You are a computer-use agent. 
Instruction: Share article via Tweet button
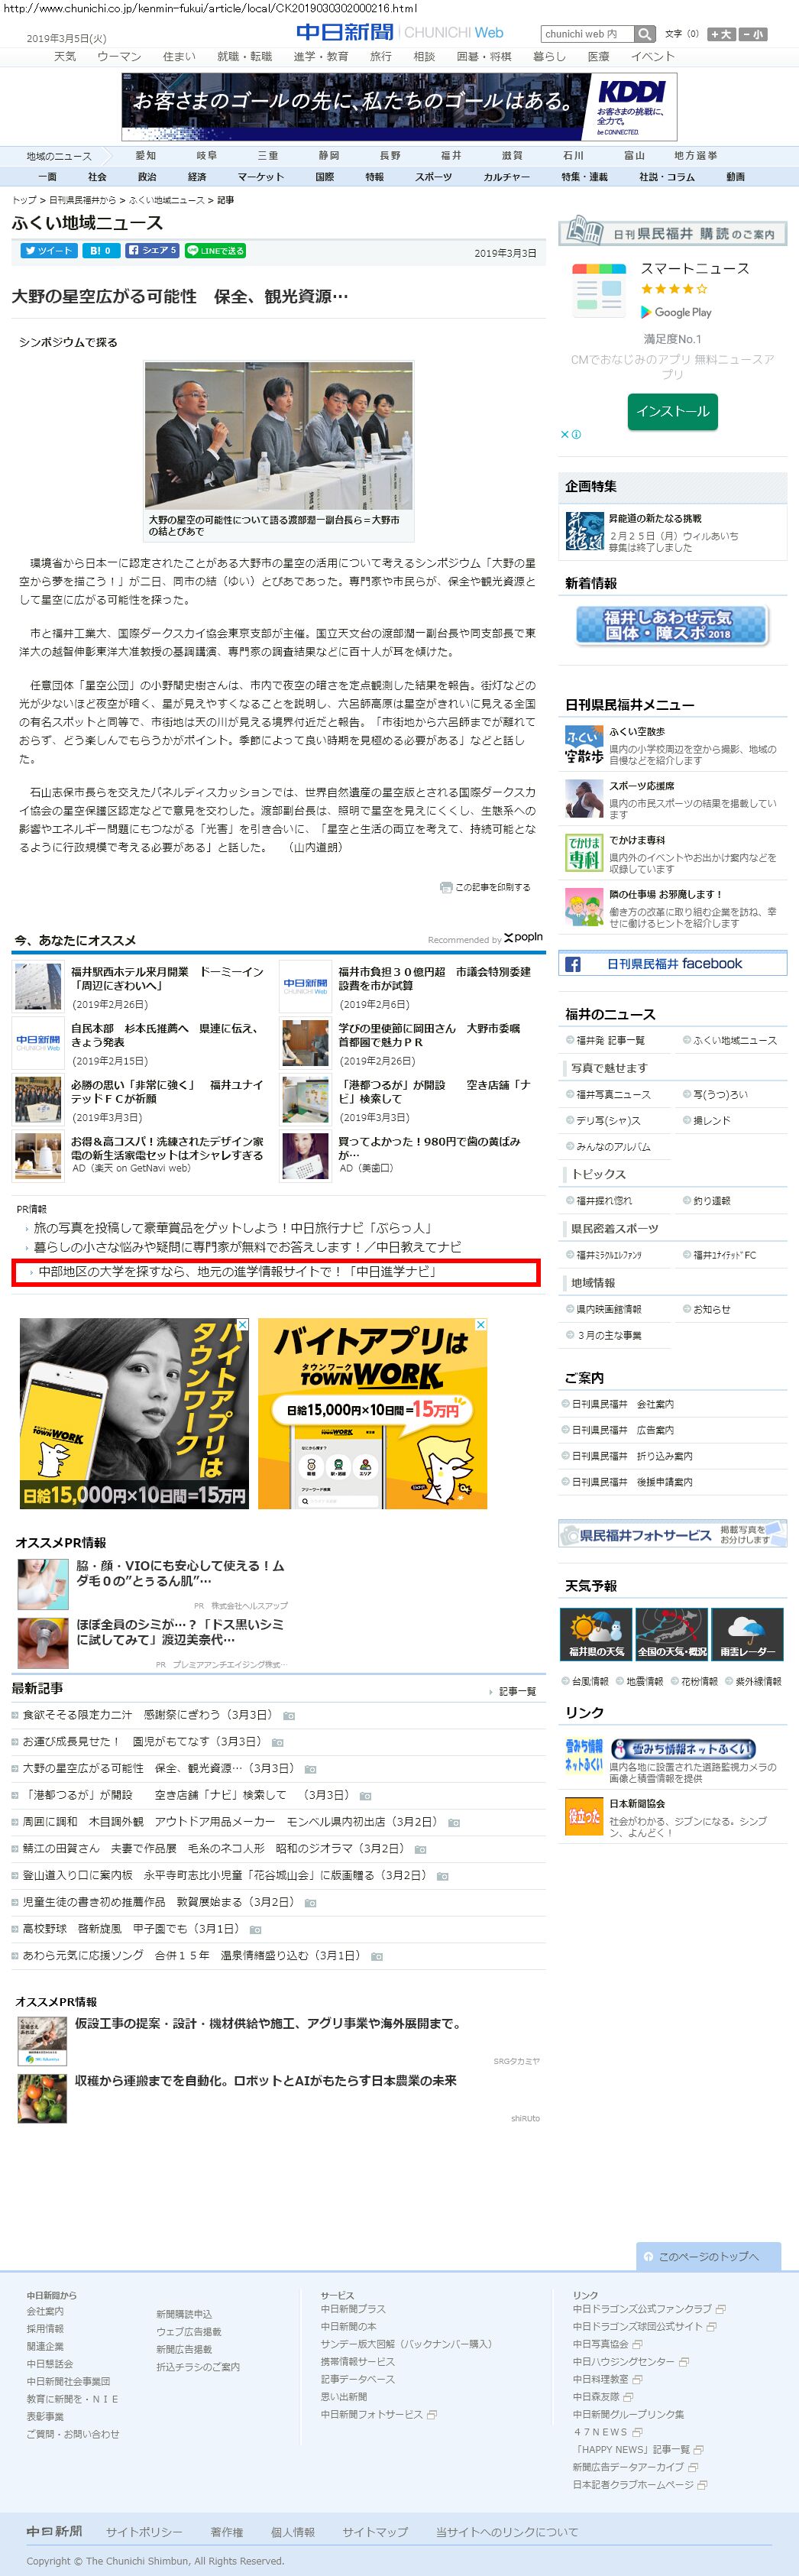[x=47, y=251]
